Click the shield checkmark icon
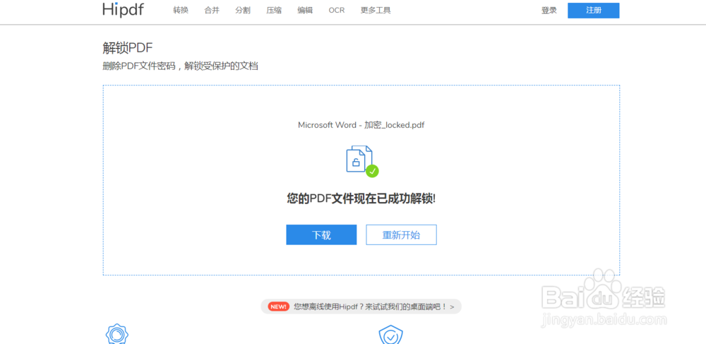Viewport: 706px width, 344px height. (x=391, y=335)
